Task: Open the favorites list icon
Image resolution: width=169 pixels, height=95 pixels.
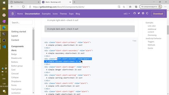Action: (130, 7)
